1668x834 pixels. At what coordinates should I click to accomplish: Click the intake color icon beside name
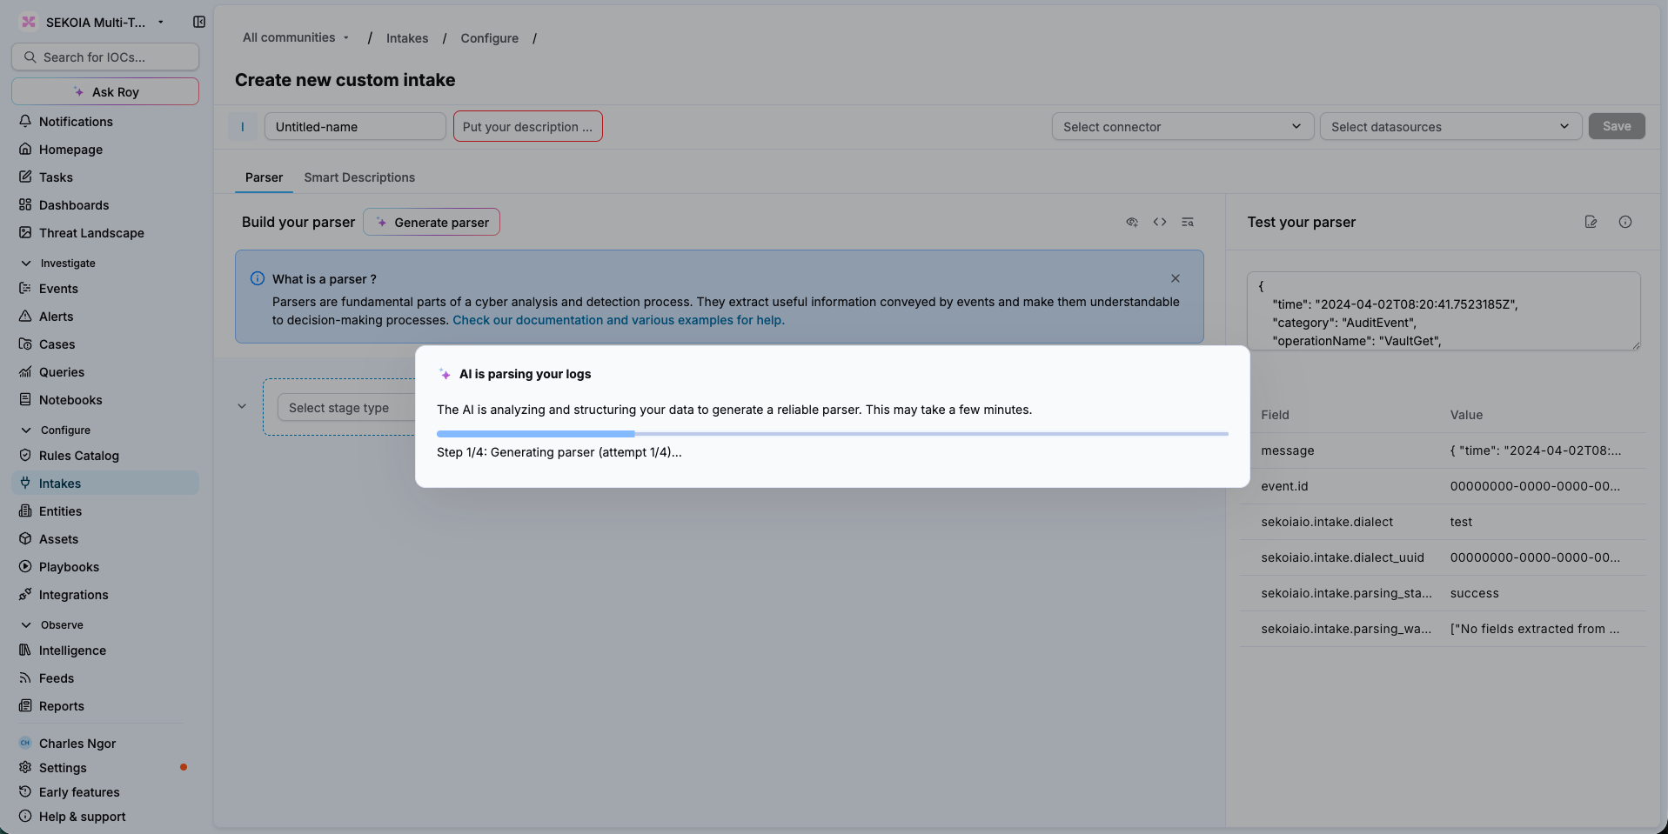(x=243, y=126)
